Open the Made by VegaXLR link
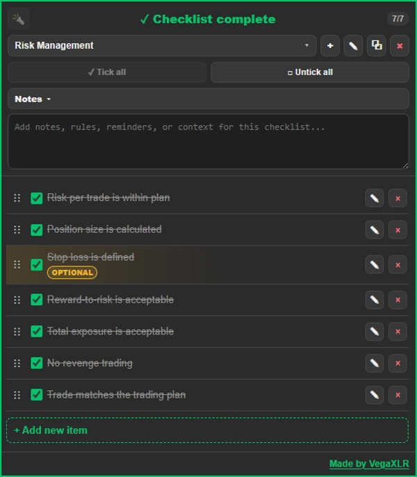Viewport: 417px width, 477px height. click(x=369, y=464)
